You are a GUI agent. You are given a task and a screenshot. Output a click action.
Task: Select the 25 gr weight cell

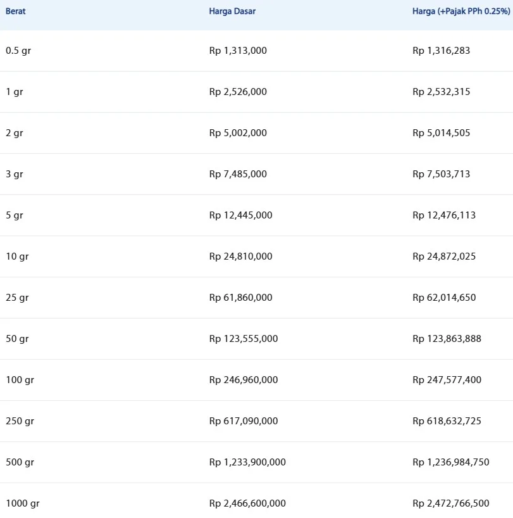click(17, 298)
